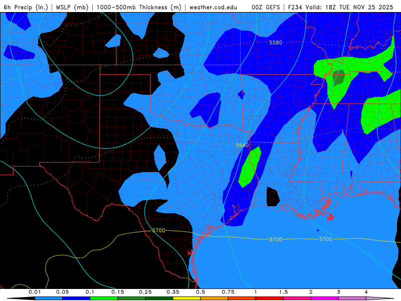The image size is (401, 301).
Task: Click the 'MSLP (mb)' header text
Action: pos(72,7)
